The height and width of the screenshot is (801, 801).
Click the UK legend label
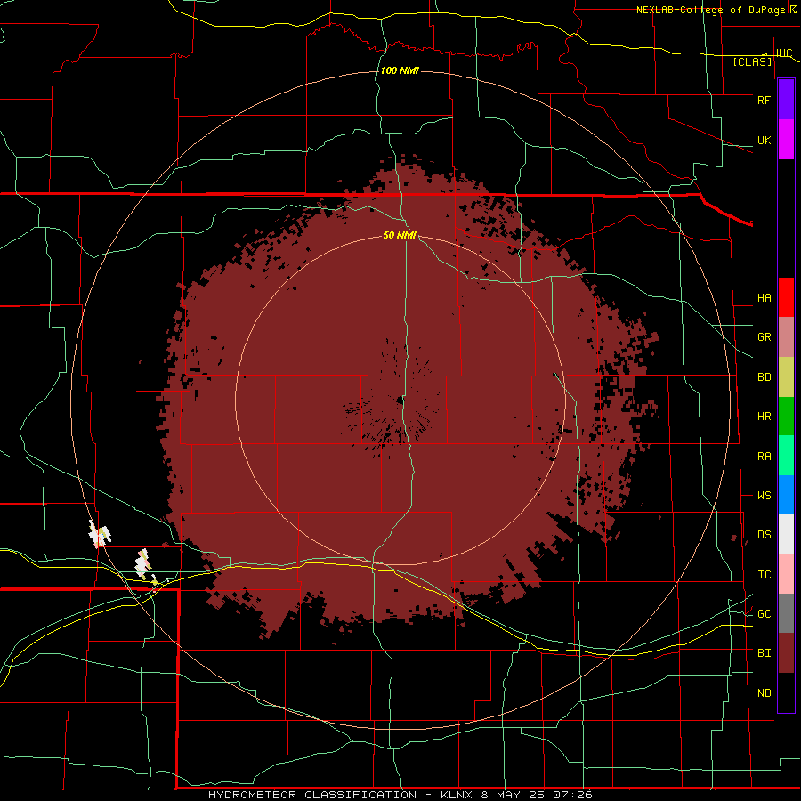point(764,140)
